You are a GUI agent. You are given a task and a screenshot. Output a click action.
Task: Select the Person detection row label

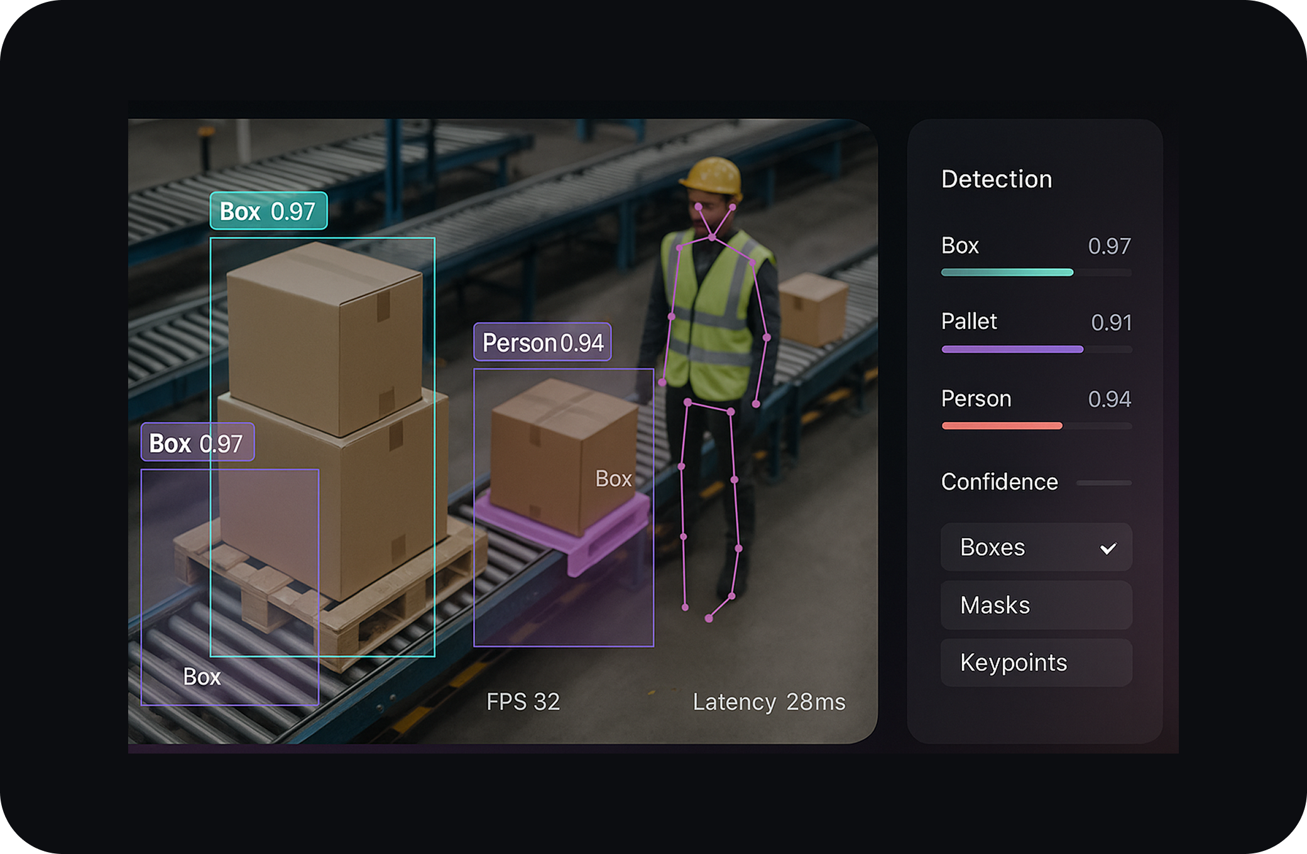976,399
